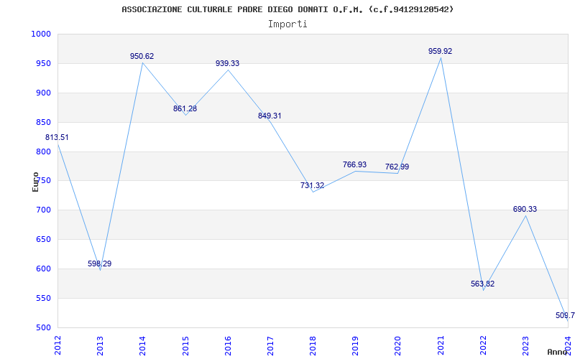Click the 2023 x-axis year label
575x359 pixels.
[x=525, y=345]
